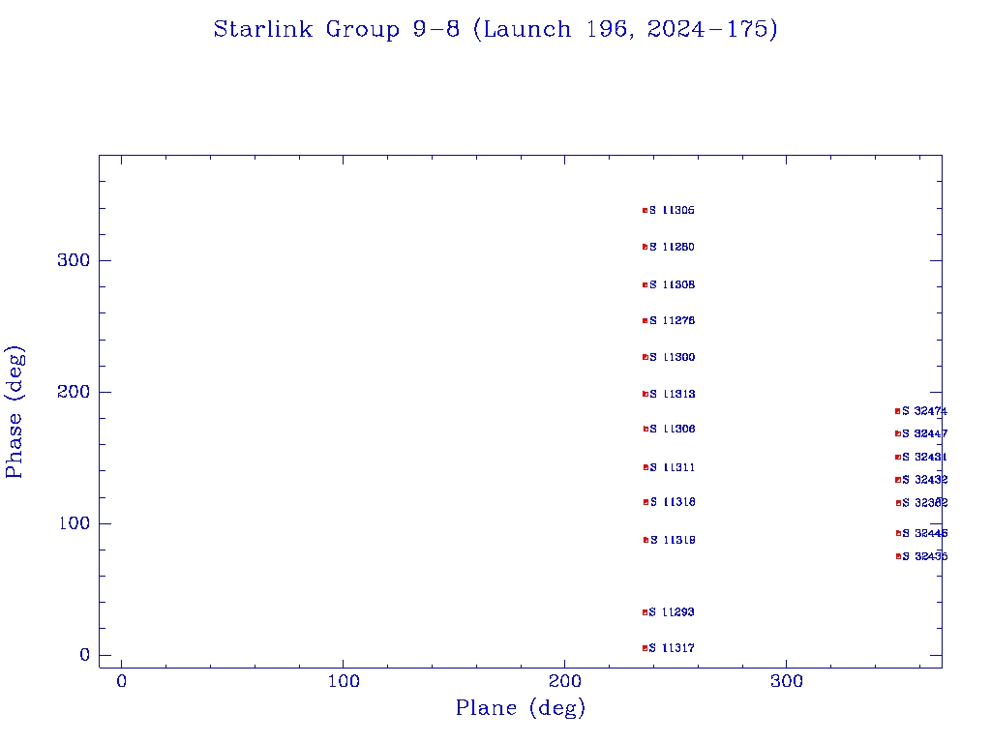Click the 200 tick label on Plane axis

(x=565, y=681)
